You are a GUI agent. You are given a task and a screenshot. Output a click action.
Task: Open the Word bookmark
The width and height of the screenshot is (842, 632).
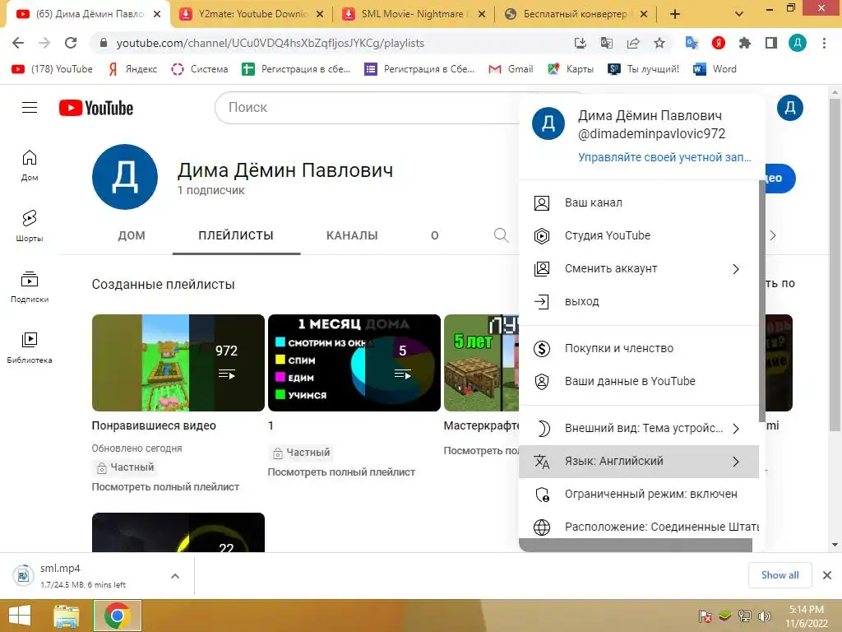715,69
